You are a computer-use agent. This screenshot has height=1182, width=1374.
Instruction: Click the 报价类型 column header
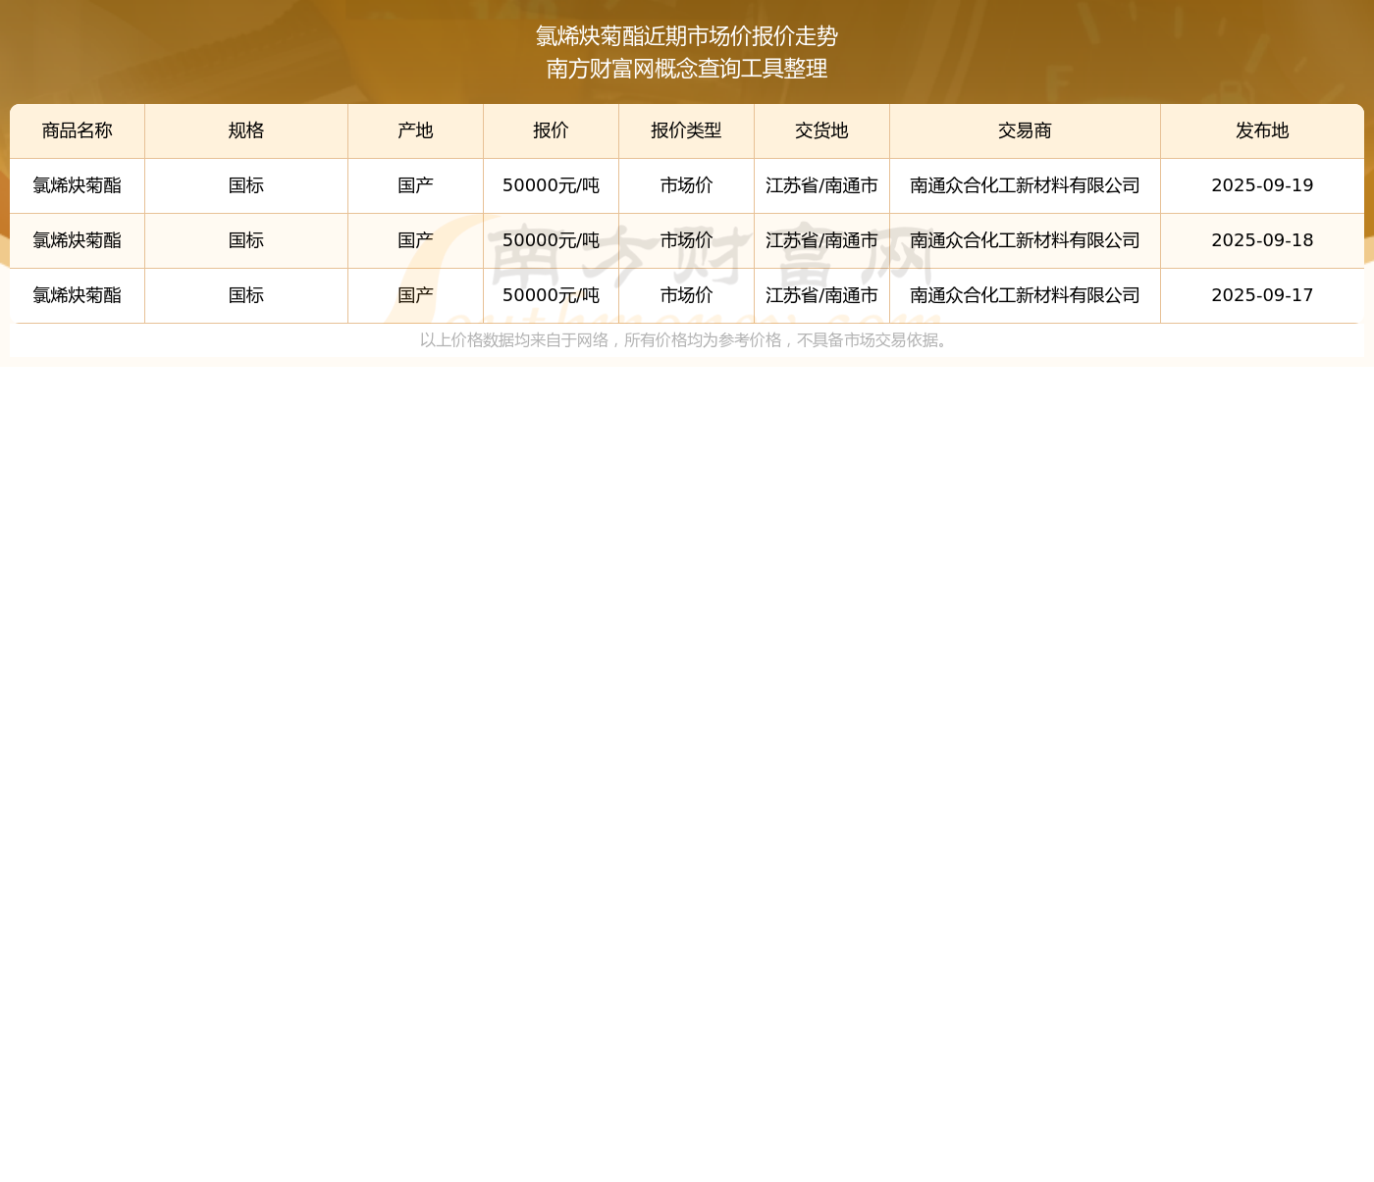coord(686,130)
